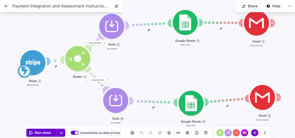The image size is (295, 138).
Task: Click the Immediately as data arrives schedule label
Action: point(100,133)
